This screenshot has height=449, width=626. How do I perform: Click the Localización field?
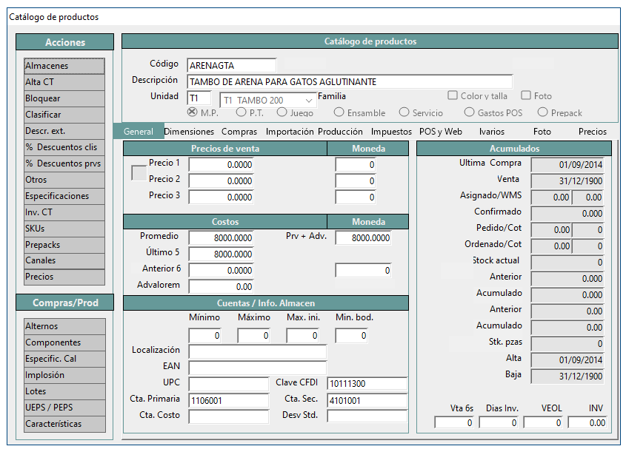click(258, 352)
